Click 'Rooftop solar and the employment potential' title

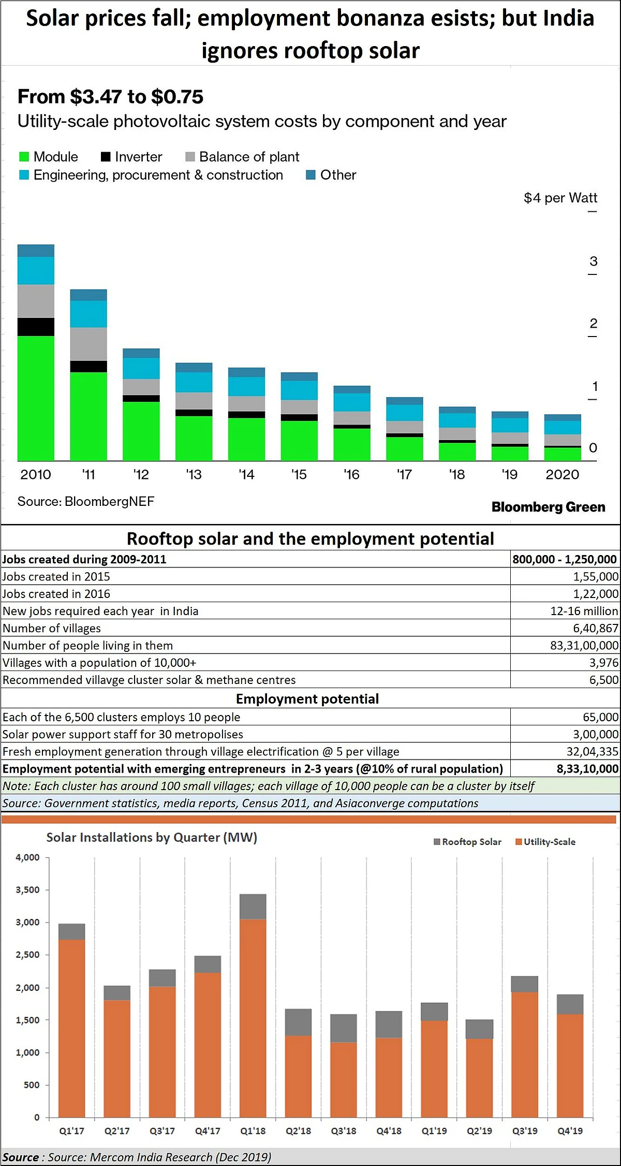point(310,538)
